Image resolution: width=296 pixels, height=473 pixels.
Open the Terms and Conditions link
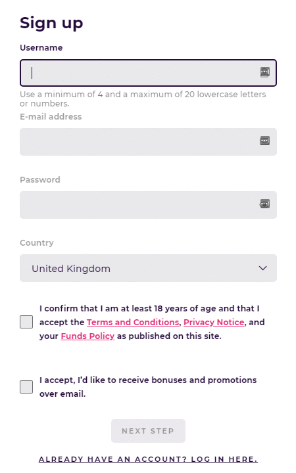133,322
